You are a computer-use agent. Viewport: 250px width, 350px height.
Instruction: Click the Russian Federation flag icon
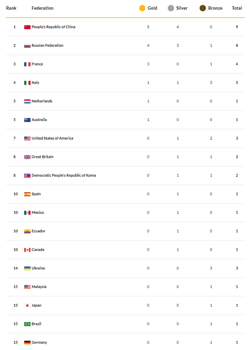pos(27,46)
